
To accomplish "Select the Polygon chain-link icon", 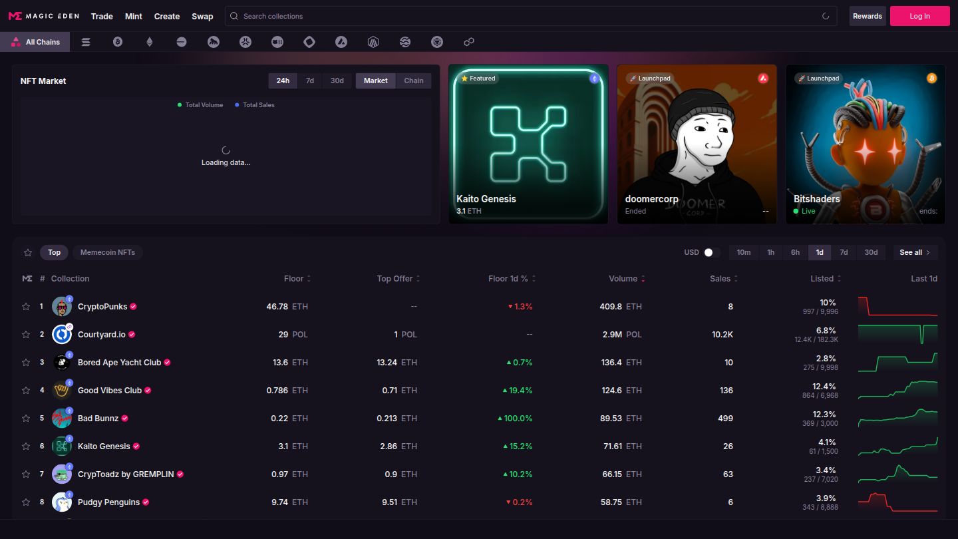I will tap(469, 42).
